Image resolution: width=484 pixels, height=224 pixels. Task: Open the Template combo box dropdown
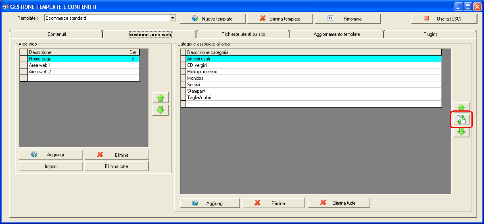[173, 18]
